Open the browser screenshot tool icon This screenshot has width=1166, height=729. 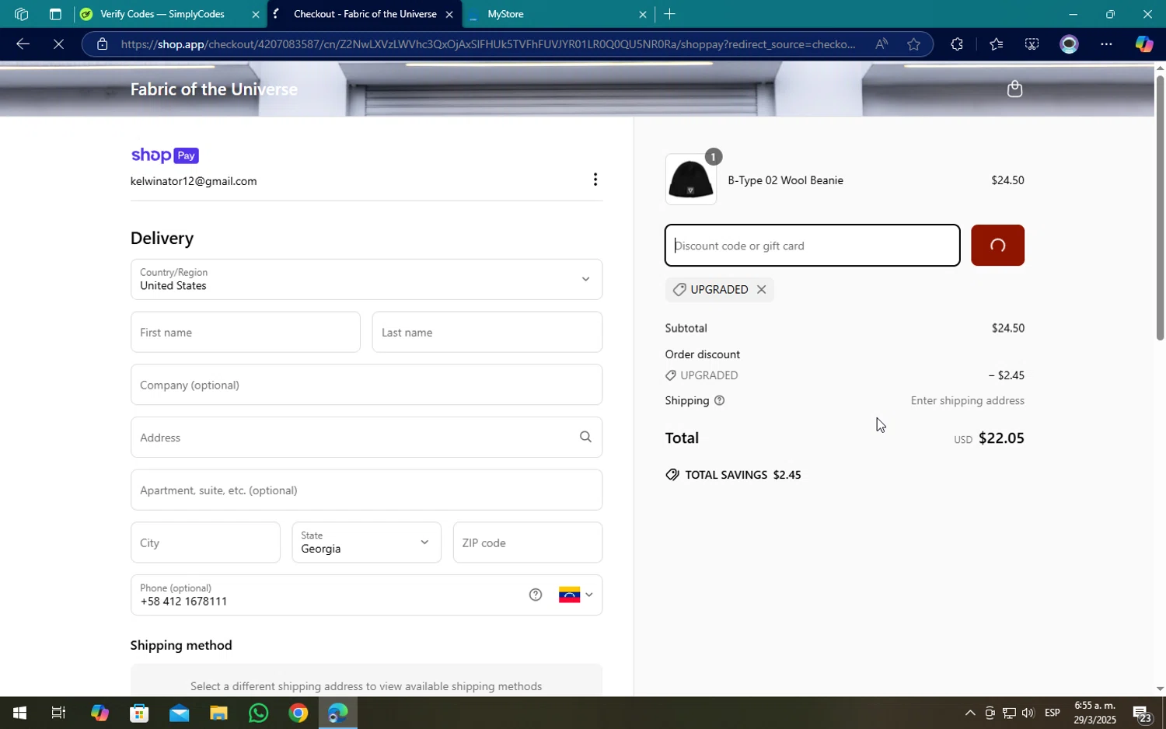(1032, 44)
